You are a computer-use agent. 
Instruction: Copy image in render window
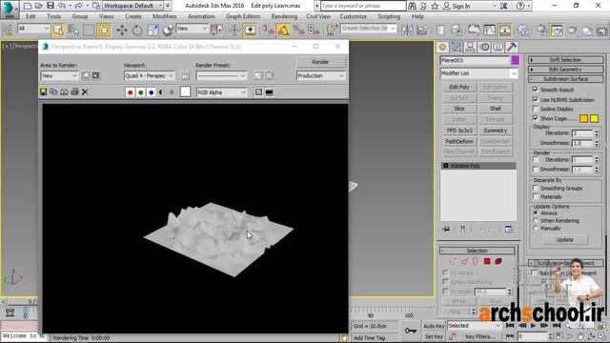click(x=53, y=92)
